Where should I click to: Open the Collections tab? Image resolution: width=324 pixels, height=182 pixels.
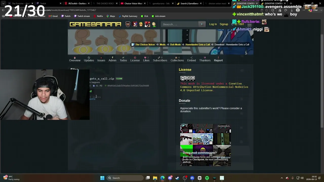click(x=177, y=59)
